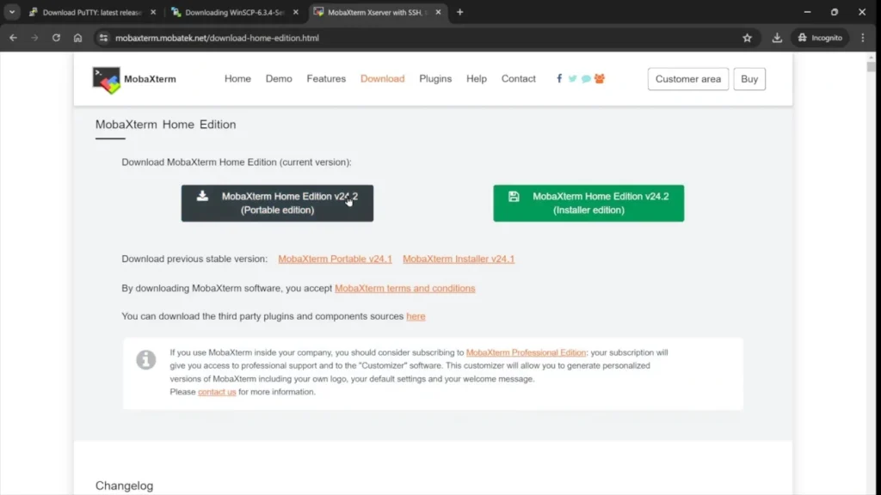The width and height of the screenshot is (881, 495).
Task: Open the Twitter bird icon
Action: (x=572, y=78)
